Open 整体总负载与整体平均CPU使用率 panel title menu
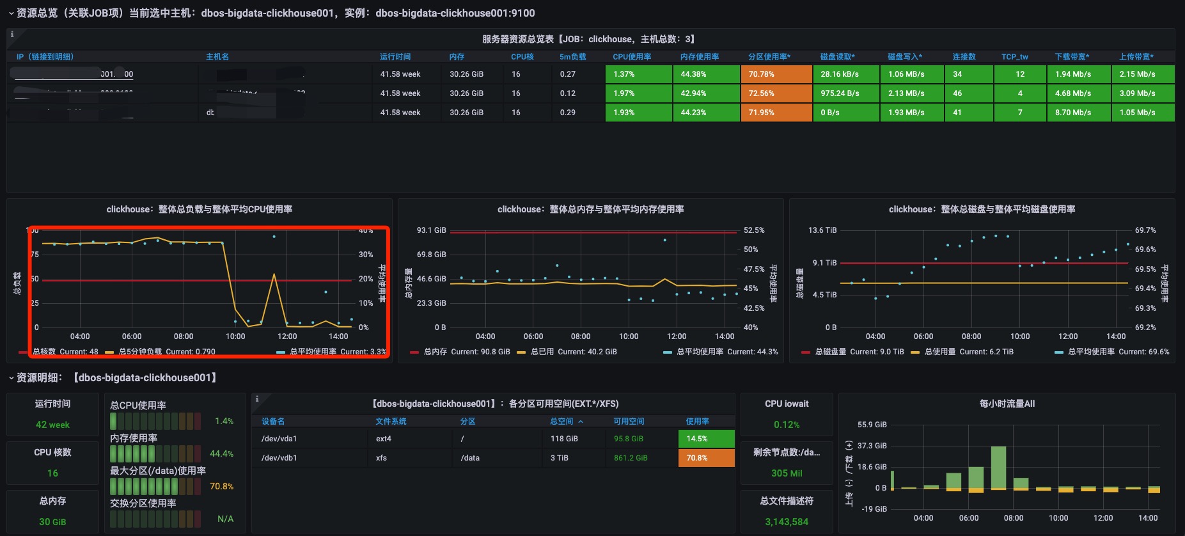Image resolution: width=1185 pixels, height=536 pixels. click(200, 209)
